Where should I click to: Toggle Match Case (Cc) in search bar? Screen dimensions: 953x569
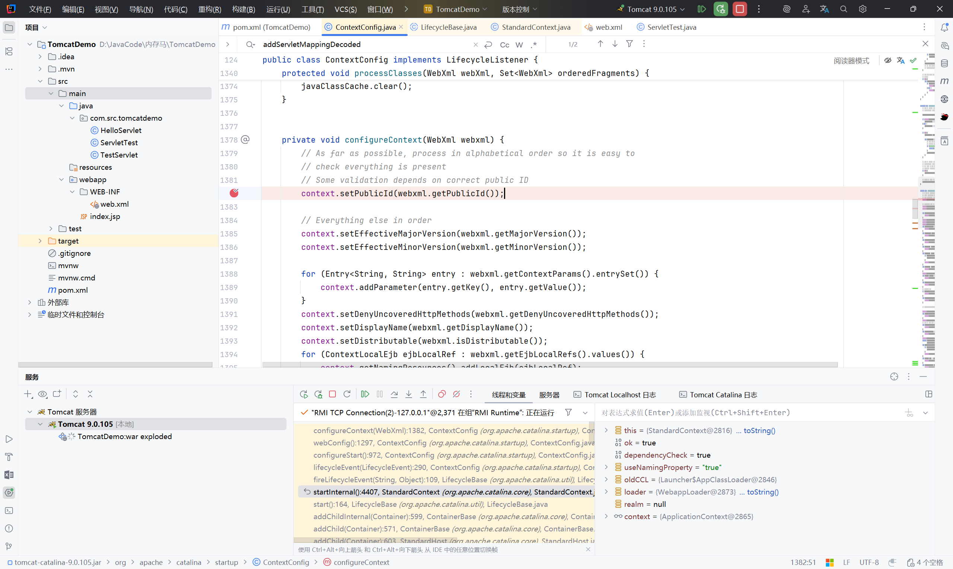point(504,45)
